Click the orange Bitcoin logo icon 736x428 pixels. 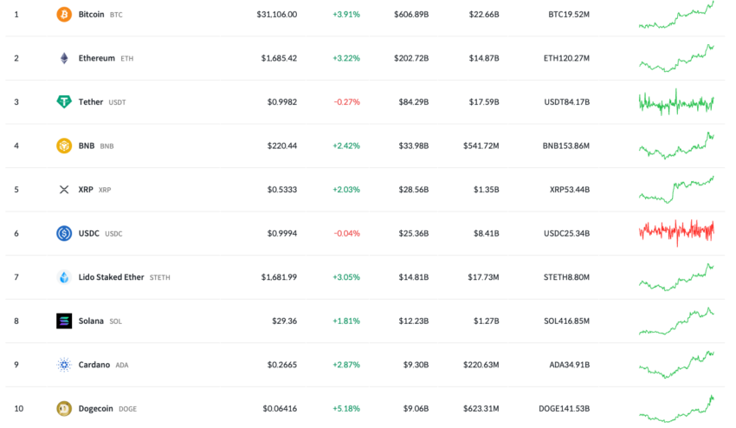[64, 15]
